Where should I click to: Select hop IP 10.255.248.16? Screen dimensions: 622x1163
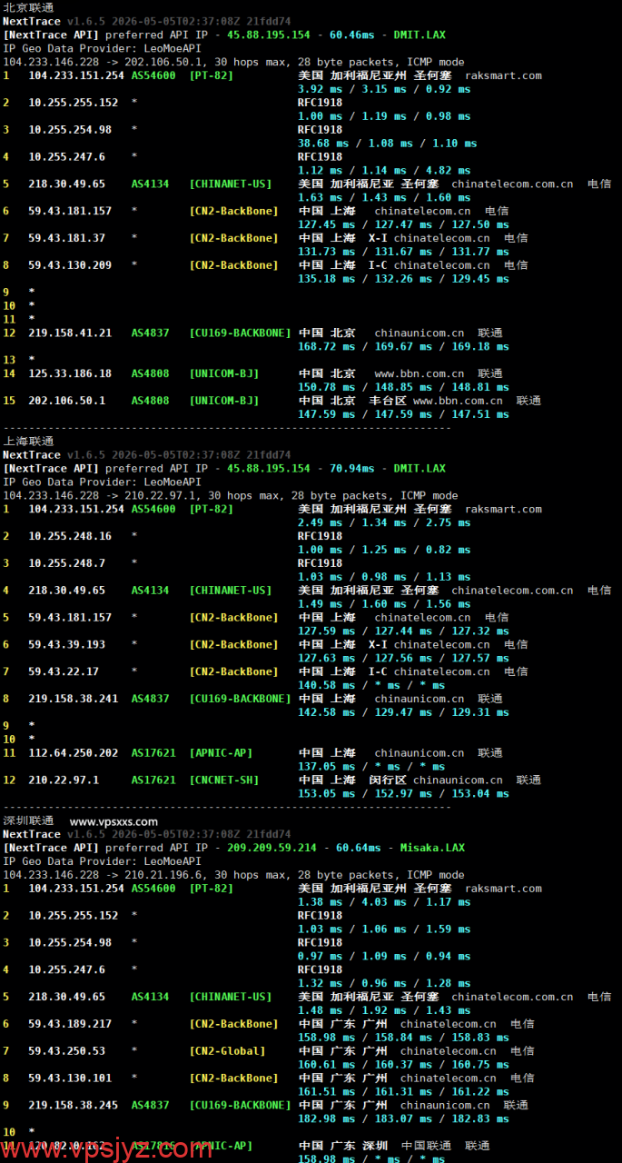(70, 536)
